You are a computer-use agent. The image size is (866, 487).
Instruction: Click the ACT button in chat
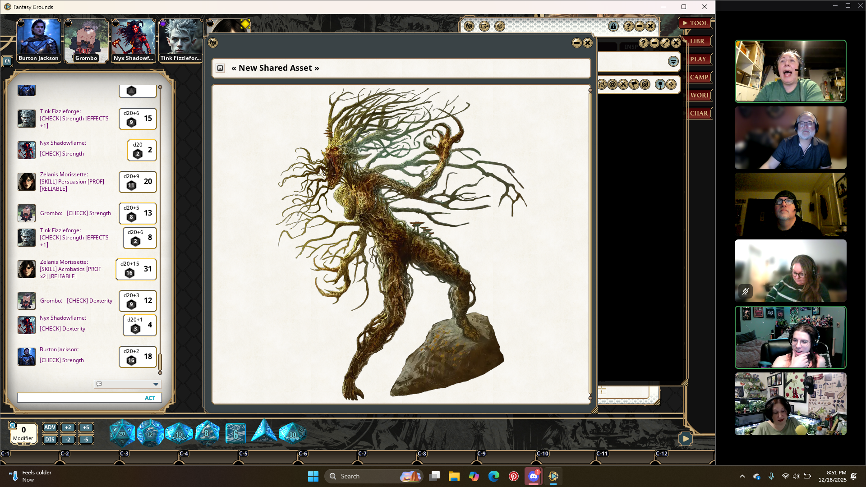pyautogui.click(x=150, y=398)
